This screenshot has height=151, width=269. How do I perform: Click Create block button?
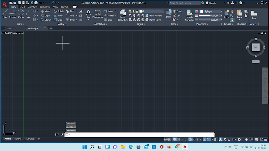(x=178, y=11)
